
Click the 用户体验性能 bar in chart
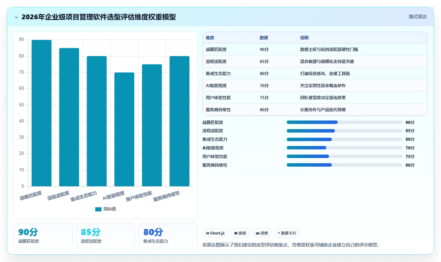(x=152, y=125)
